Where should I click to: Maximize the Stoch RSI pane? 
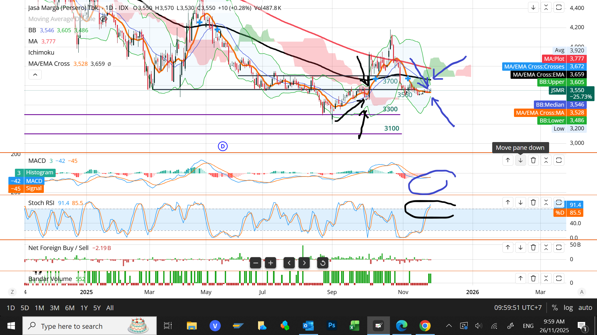pos(559,203)
